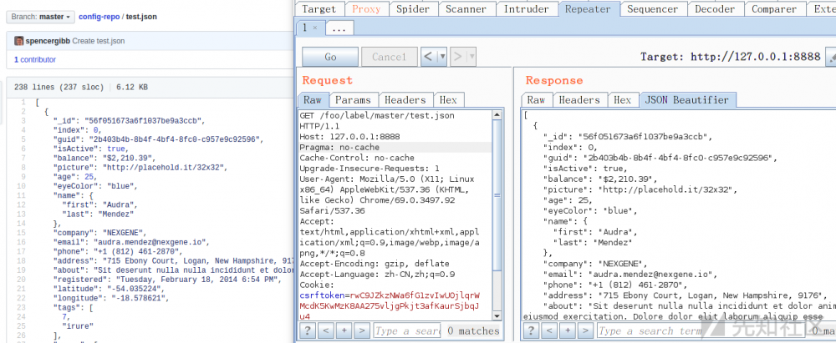Open the back history dropdown arrow

[x=442, y=57]
